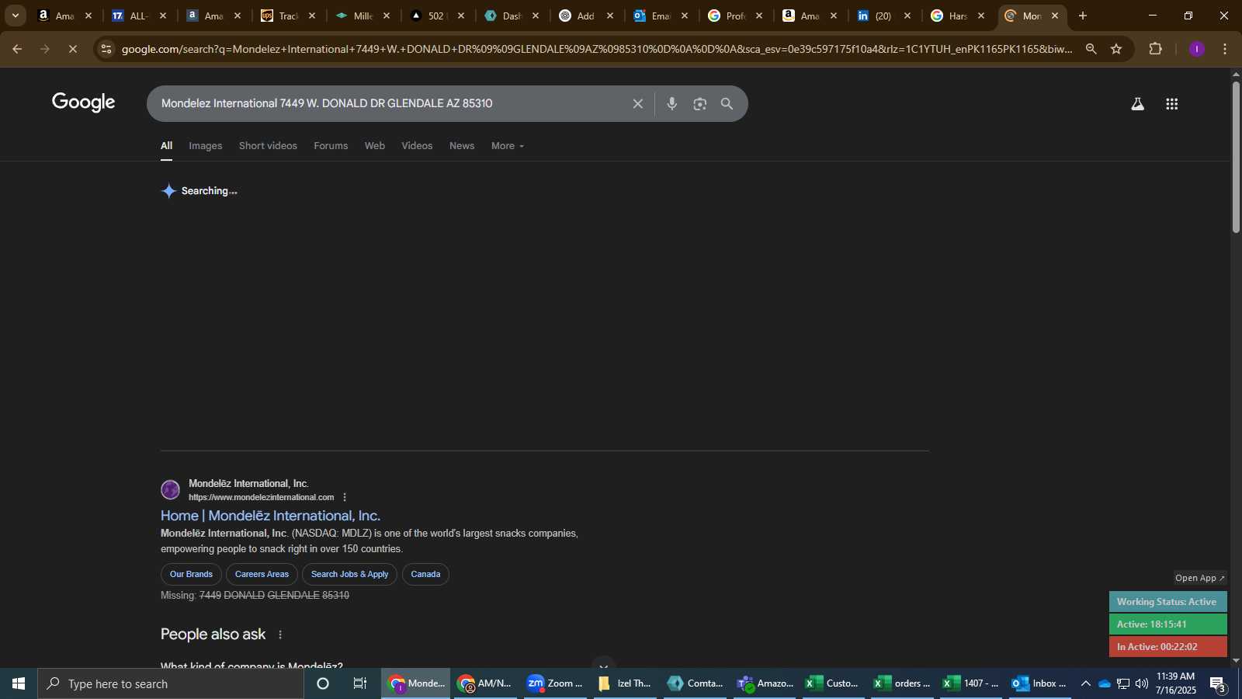Image resolution: width=1242 pixels, height=699 pixels.
Task: Open About this result for Mondelez
Action: point(345,497)
